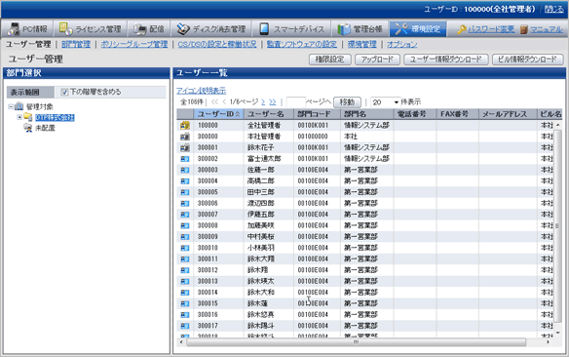Open 監査ソフトウェアの設定 submenu
This screenshot has height=357, width=569.
pos(302,44)
